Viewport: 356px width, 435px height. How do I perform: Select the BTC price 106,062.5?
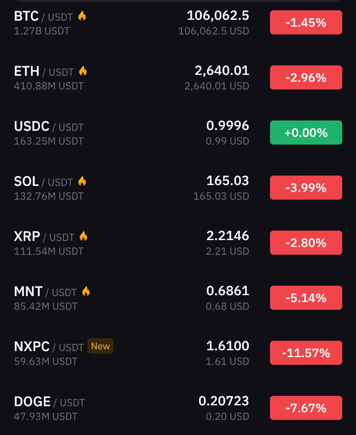point(218,15)
